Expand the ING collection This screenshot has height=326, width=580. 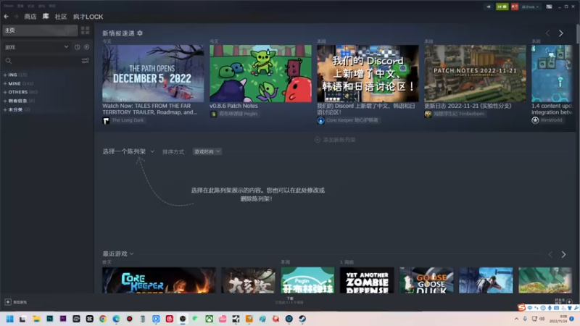coord(5,75)
